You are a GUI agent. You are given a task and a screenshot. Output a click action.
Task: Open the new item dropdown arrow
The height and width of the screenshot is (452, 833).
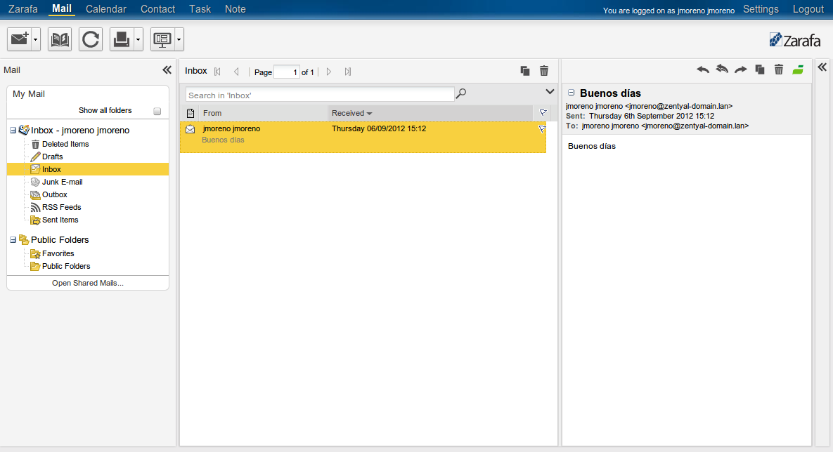[x=36, y=39]
